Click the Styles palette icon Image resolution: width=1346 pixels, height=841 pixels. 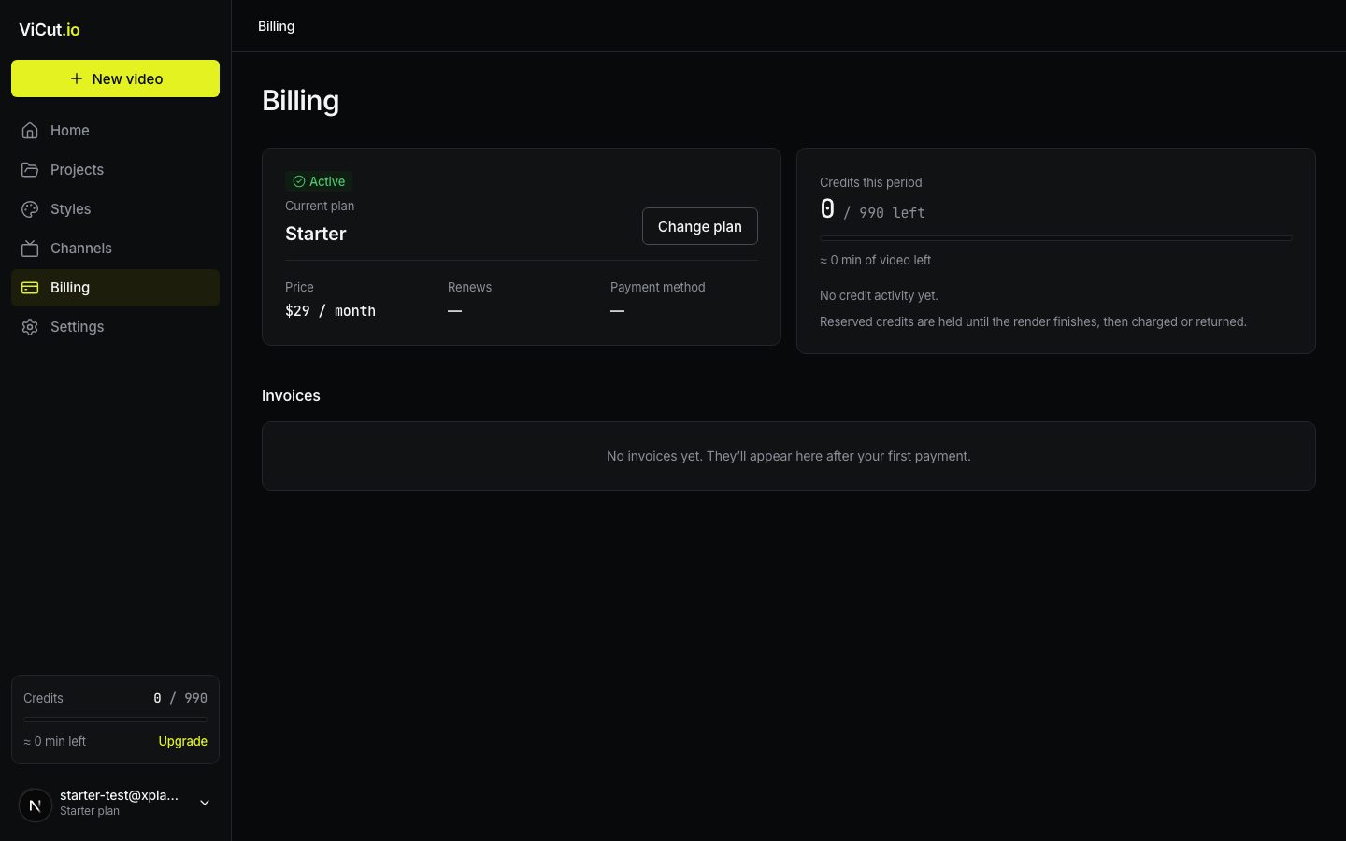30,209
